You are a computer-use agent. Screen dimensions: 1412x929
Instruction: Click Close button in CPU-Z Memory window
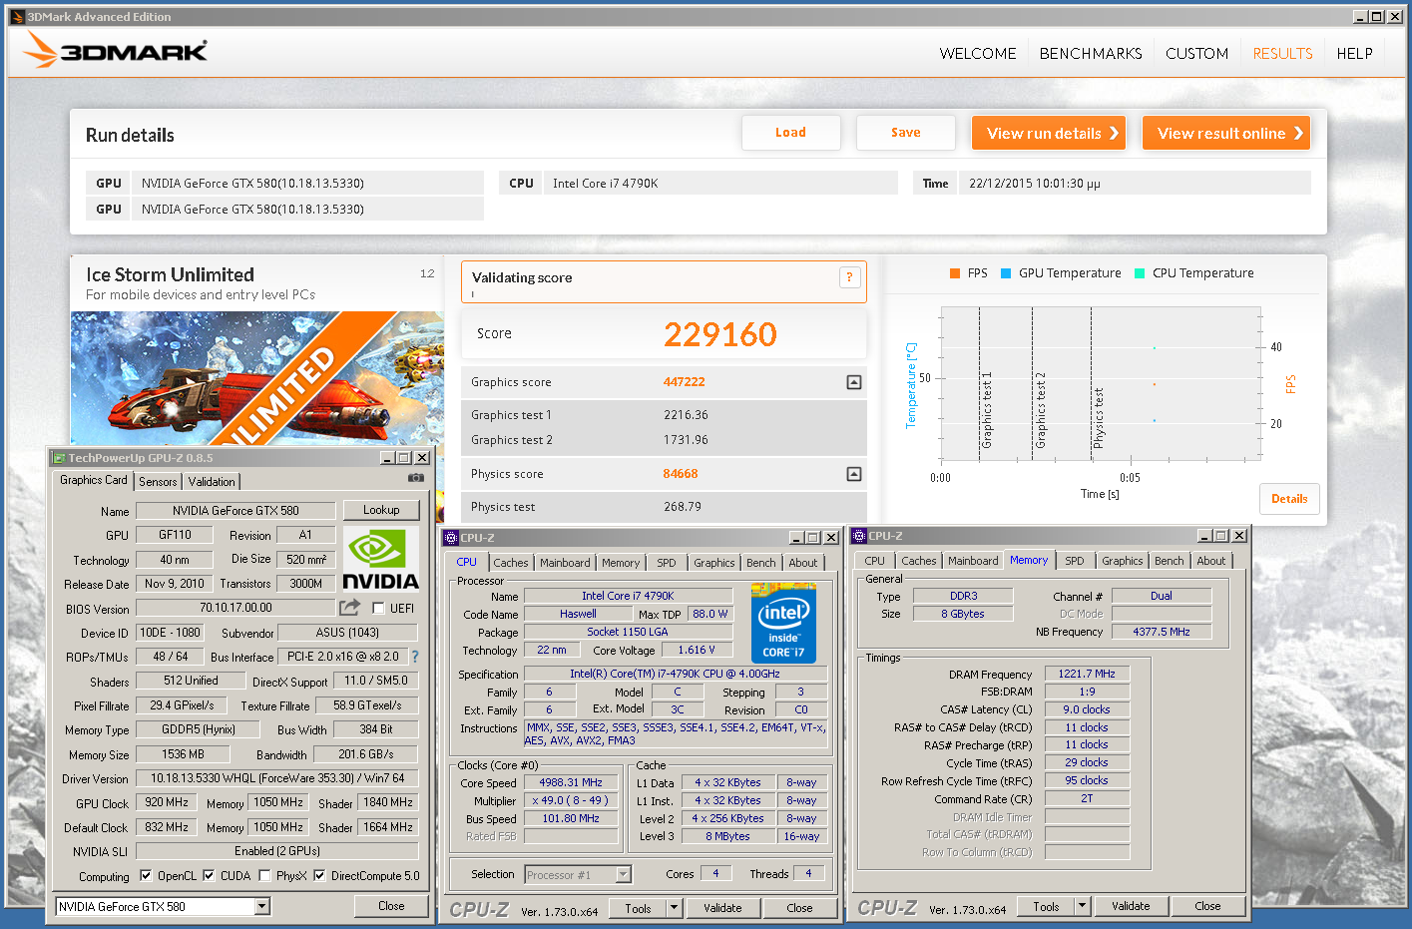point(1207,906)
